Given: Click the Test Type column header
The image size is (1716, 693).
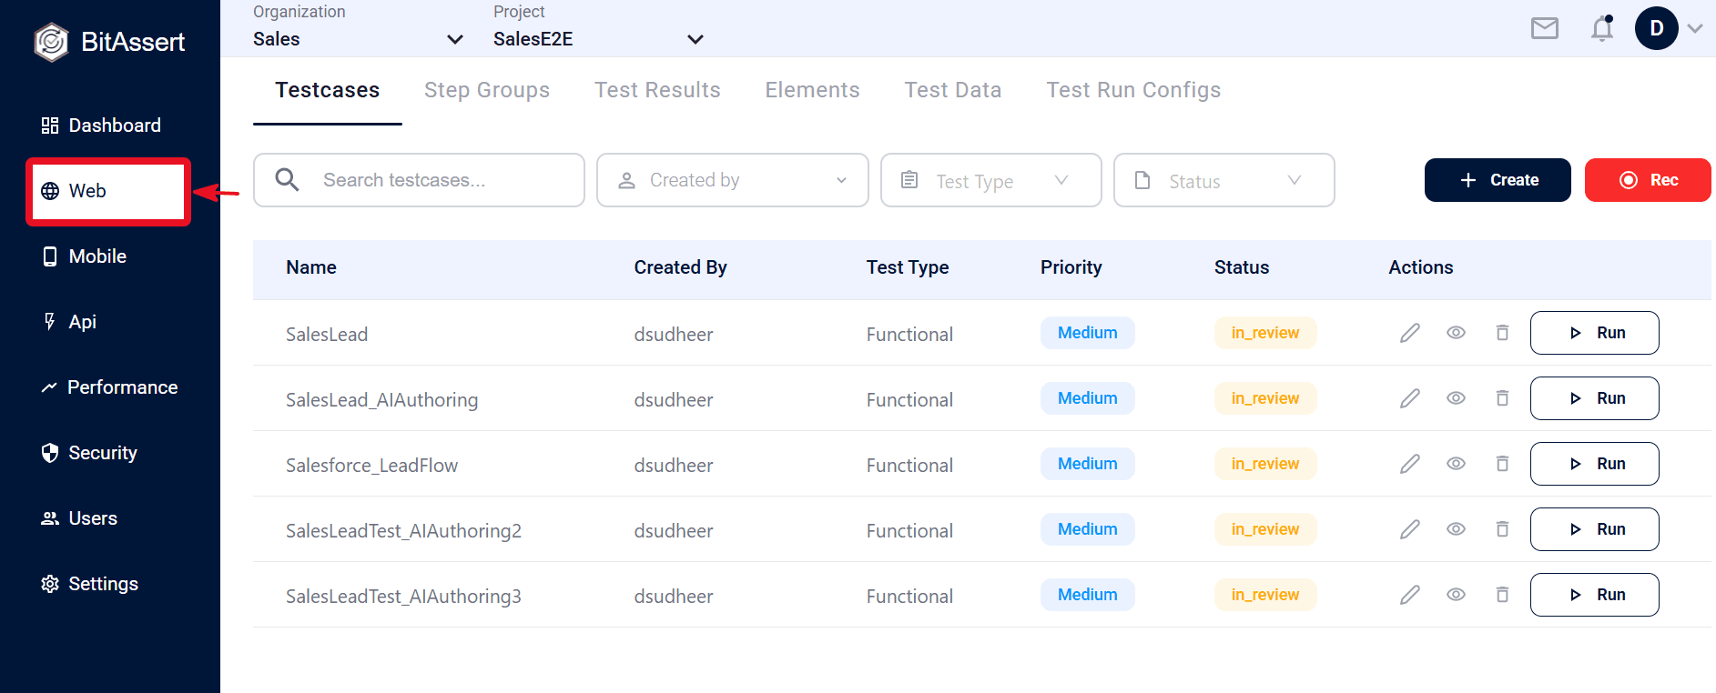Looking at the screenshot, I should point(908,267).
